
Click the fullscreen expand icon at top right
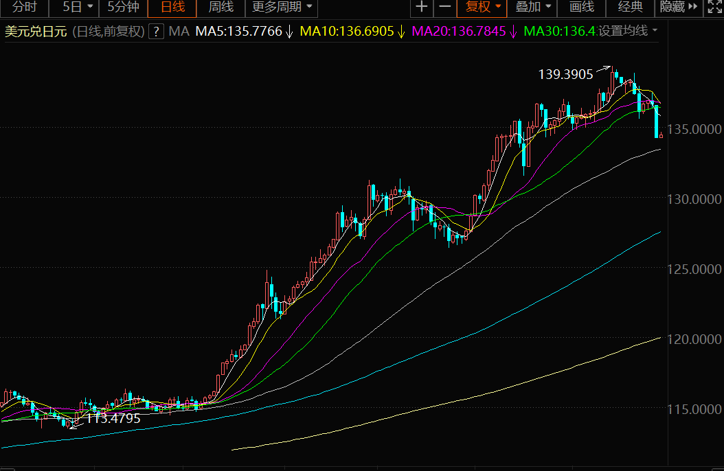tap(714, 8)
